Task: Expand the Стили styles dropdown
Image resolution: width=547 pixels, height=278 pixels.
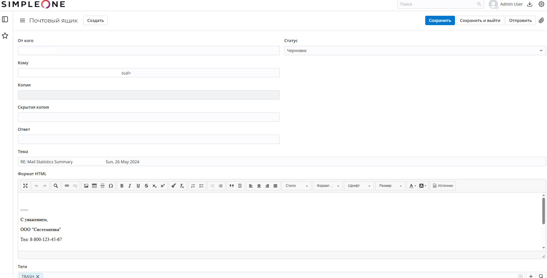Action: 296,186
